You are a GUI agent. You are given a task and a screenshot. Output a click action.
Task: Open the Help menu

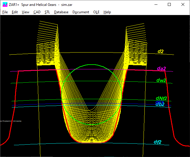[x=107, y=12]
